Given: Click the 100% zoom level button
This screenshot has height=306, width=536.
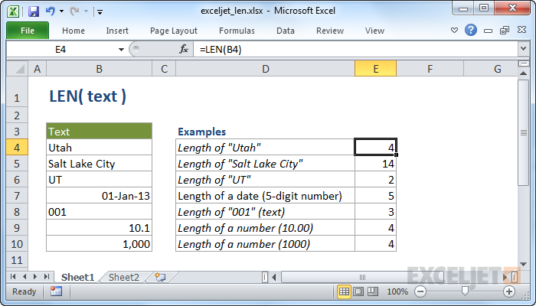Looking at the screenshot, I should [397, 291].
